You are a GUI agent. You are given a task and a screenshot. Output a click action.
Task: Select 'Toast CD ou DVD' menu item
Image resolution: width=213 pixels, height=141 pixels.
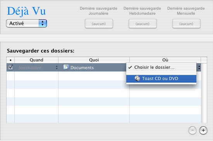[x=161, y=78]
